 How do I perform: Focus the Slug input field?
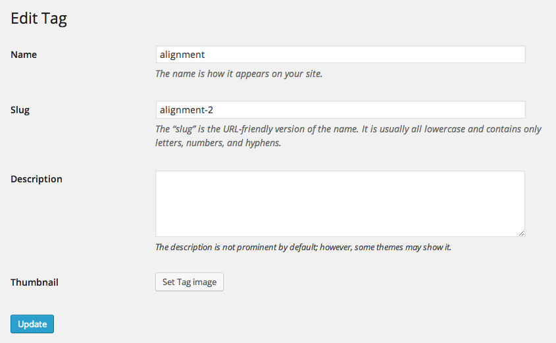pos(340,110)
